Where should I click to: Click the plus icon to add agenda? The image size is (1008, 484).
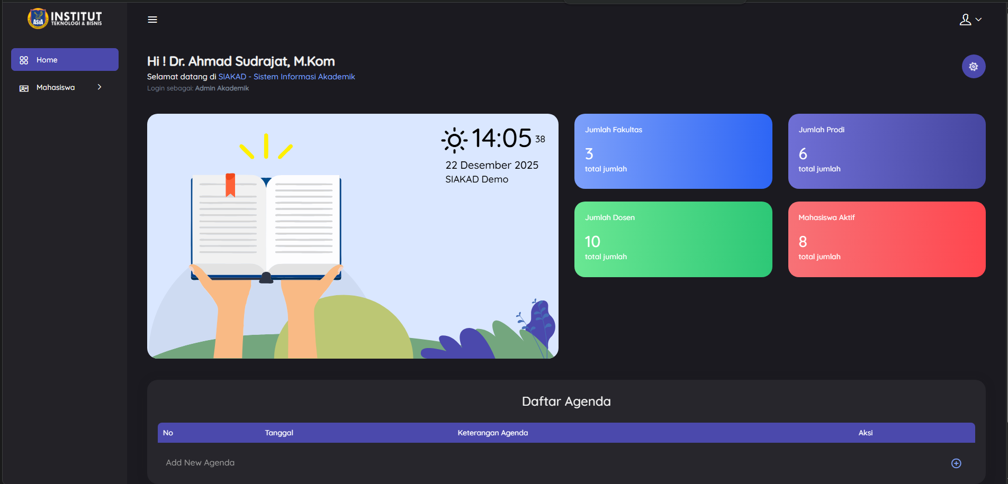(956, 463)
